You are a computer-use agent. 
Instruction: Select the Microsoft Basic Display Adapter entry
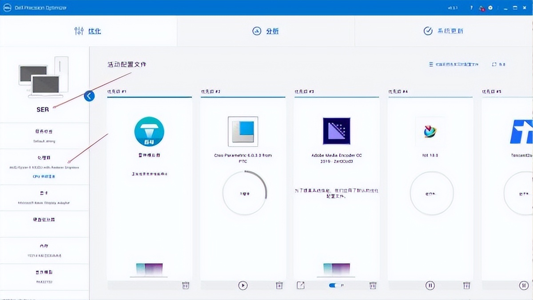[x=44, y=203]
